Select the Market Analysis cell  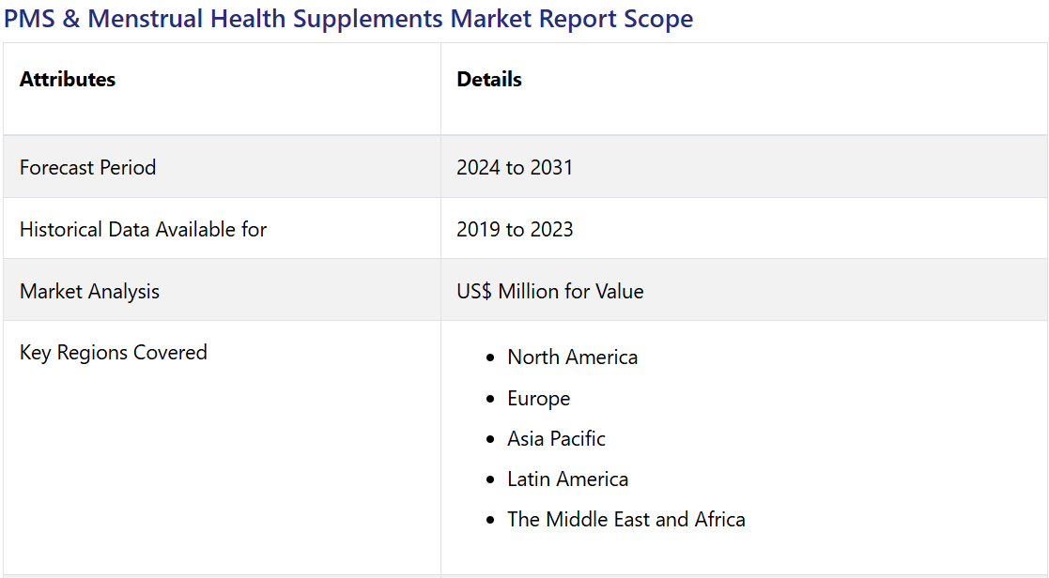coord(90,292)
